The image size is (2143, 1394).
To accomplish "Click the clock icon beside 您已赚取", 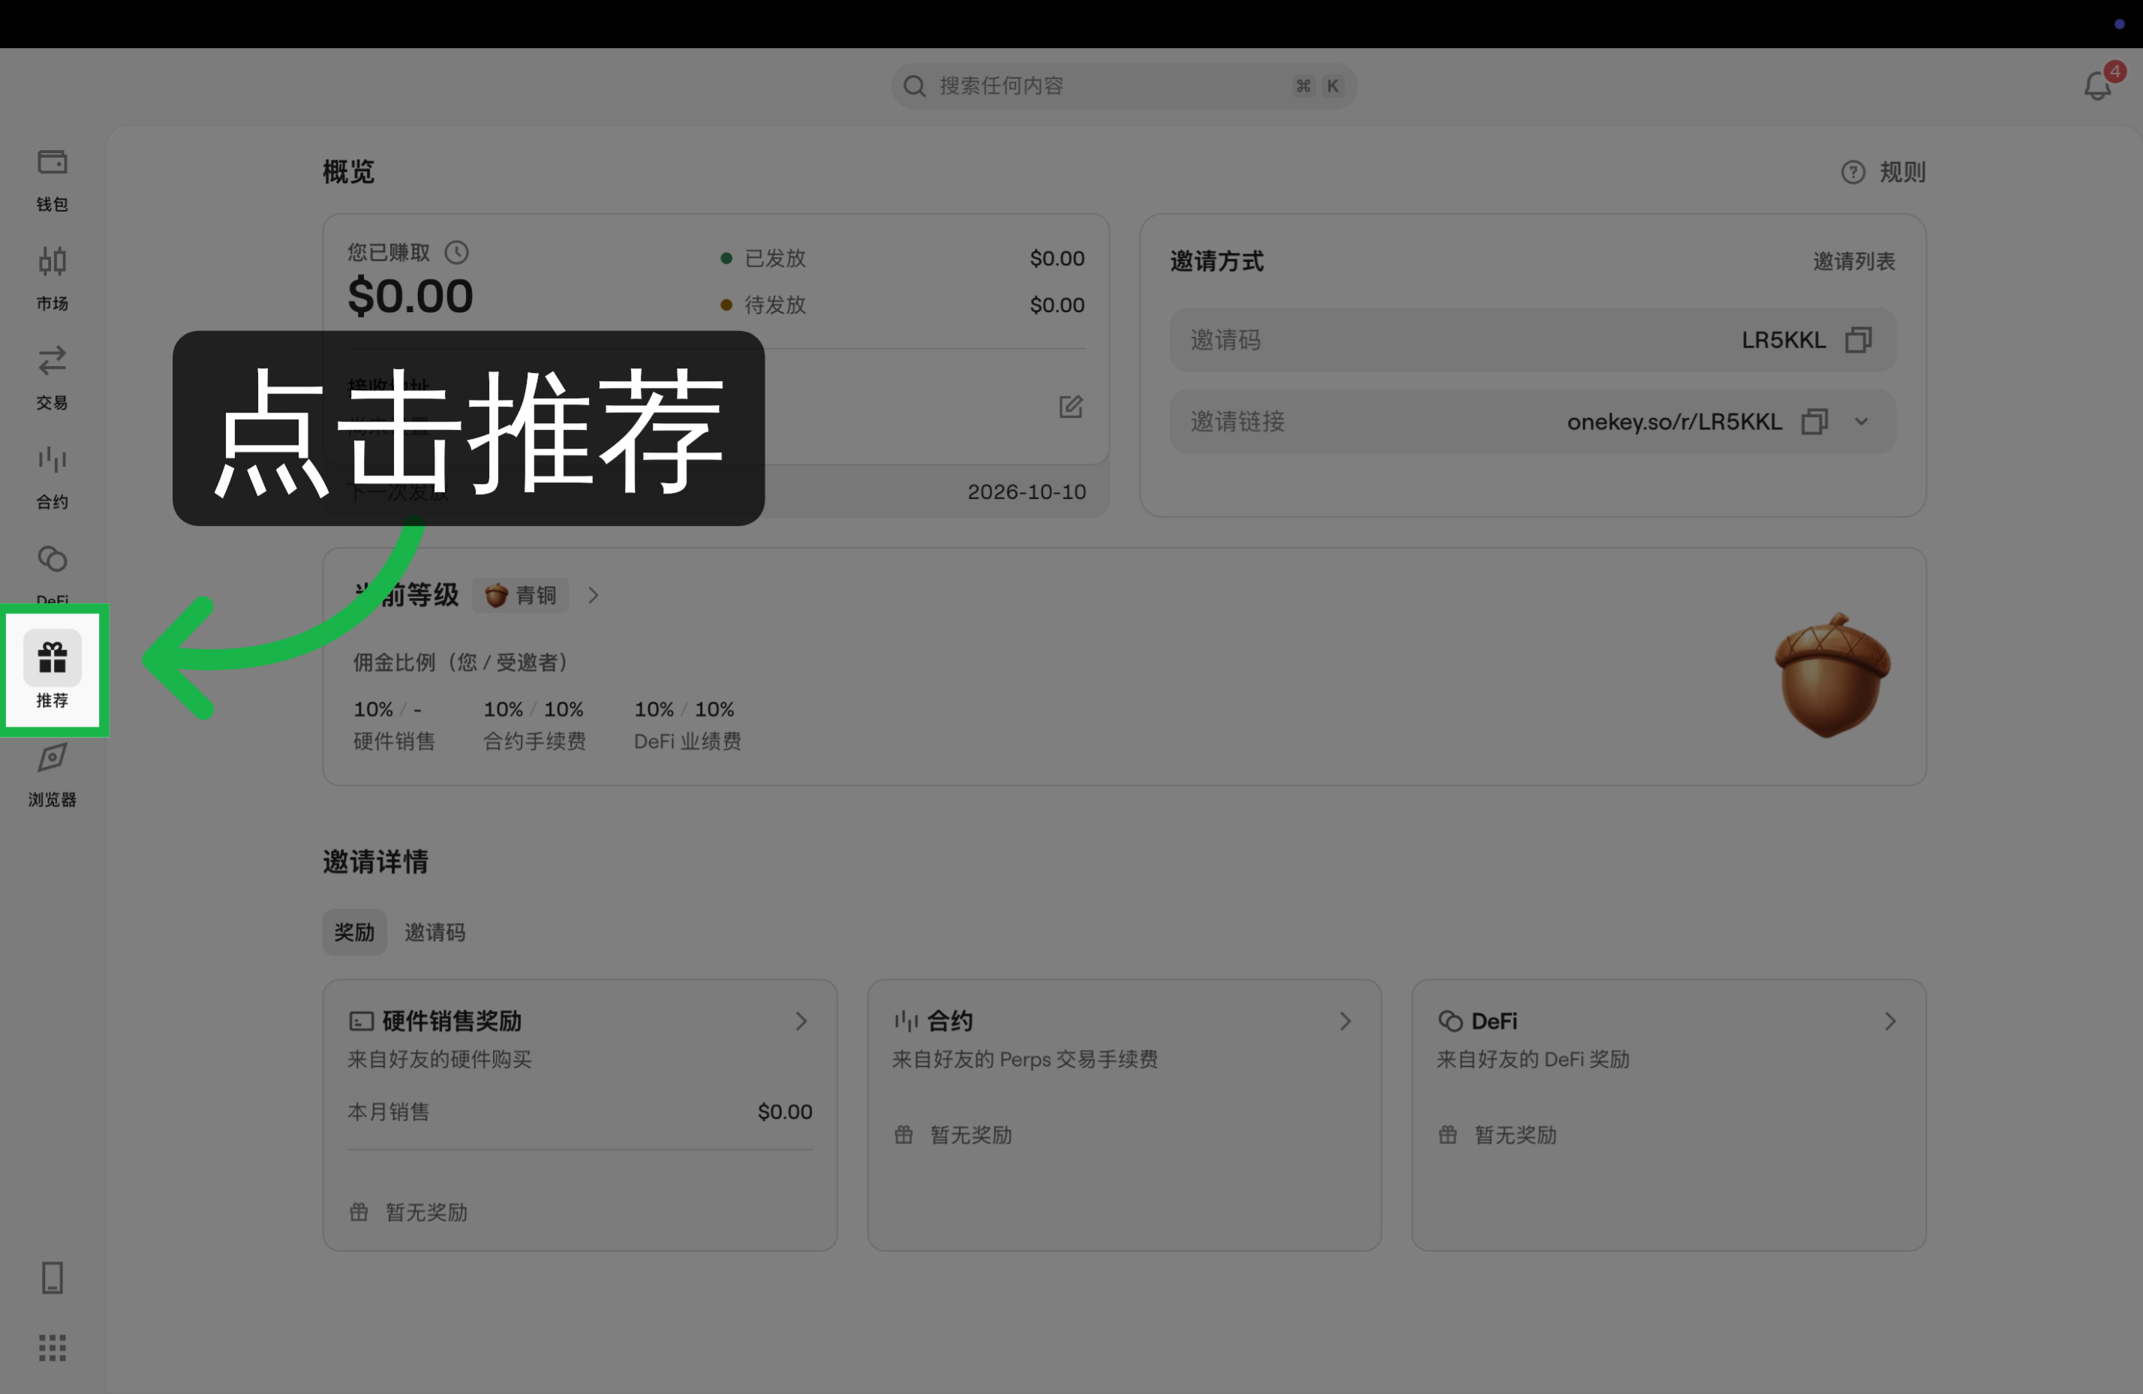I will (x=456, y=252).
